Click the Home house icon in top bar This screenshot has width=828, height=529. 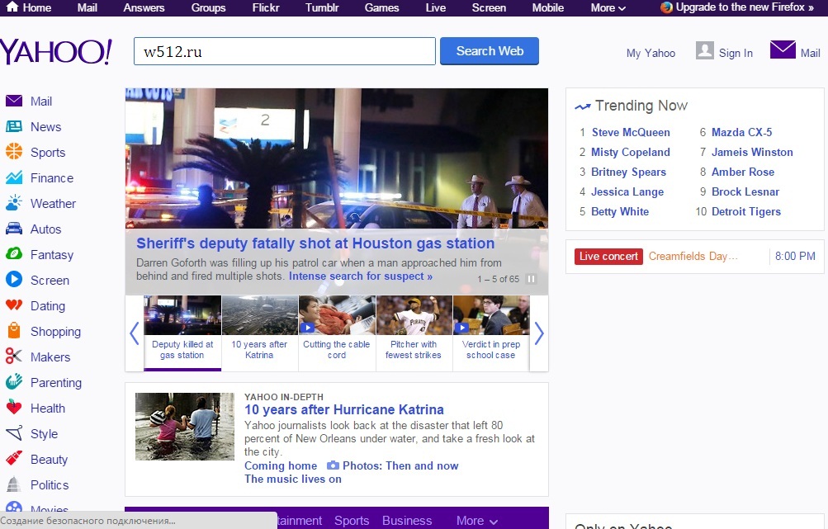pos(12,7)
